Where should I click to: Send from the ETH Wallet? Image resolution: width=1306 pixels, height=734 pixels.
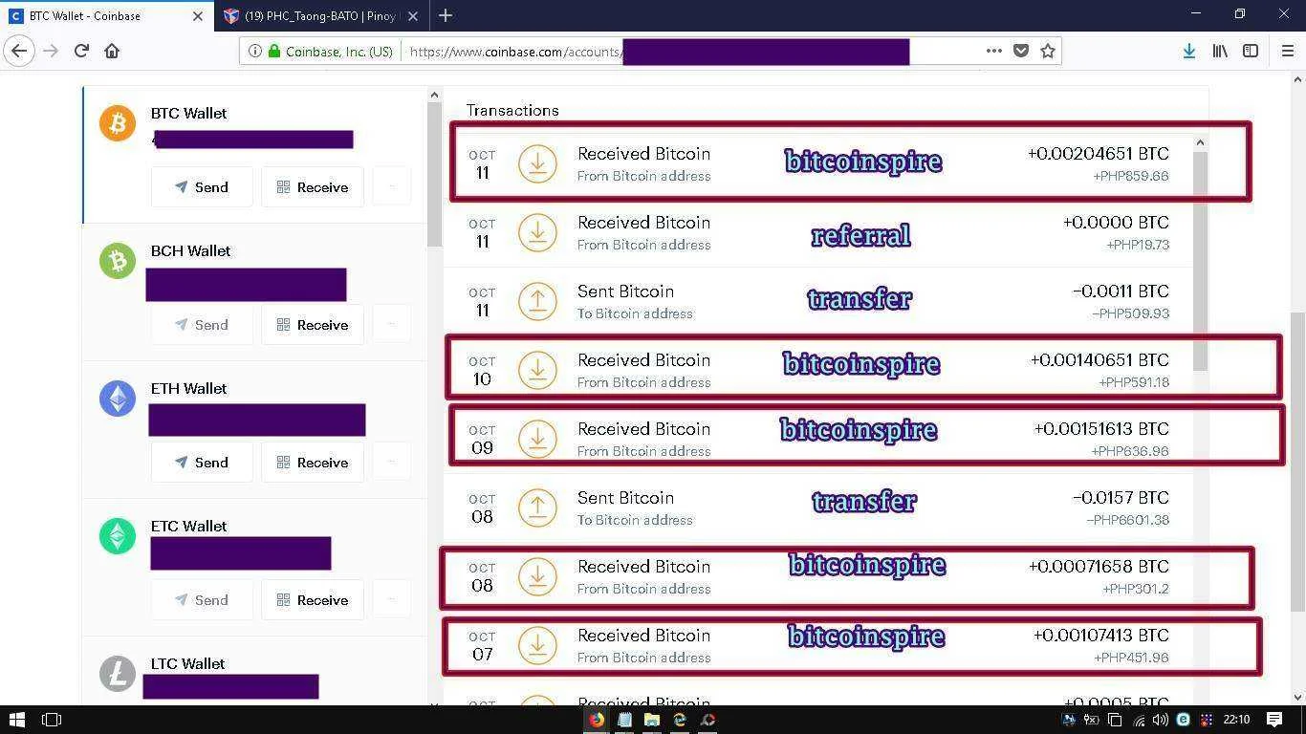pos(202,463)
